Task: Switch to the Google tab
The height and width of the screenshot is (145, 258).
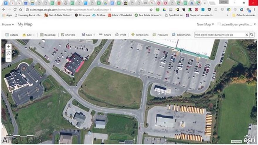Action: tap(152, 3)
